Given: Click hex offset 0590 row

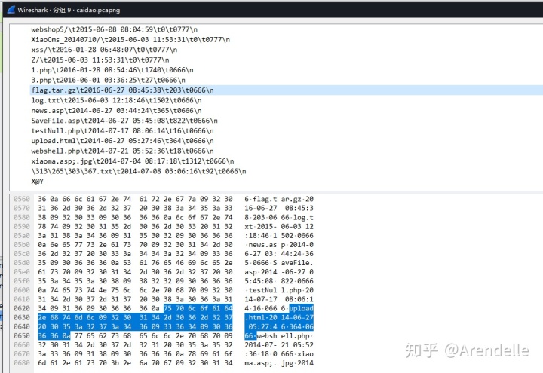Looking at the screenshot, I should [164, 226].
